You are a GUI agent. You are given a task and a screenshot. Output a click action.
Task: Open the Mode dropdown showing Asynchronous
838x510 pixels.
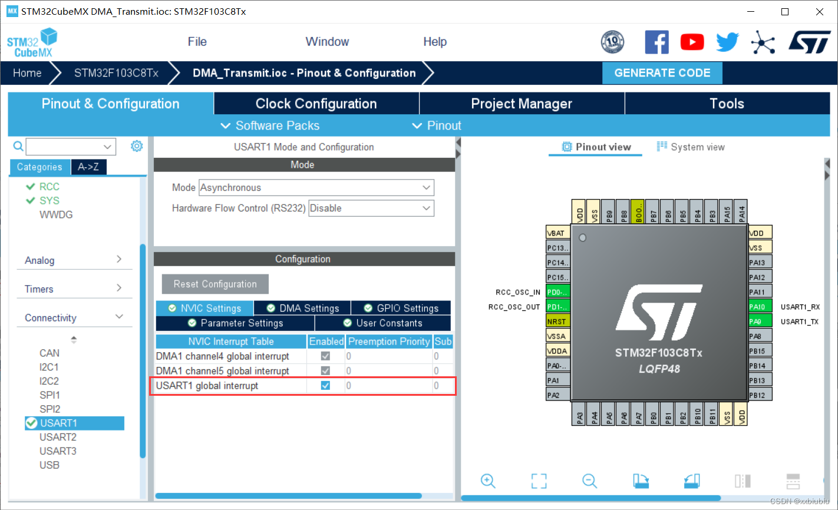pyautogui.click(x=427, y=187)
